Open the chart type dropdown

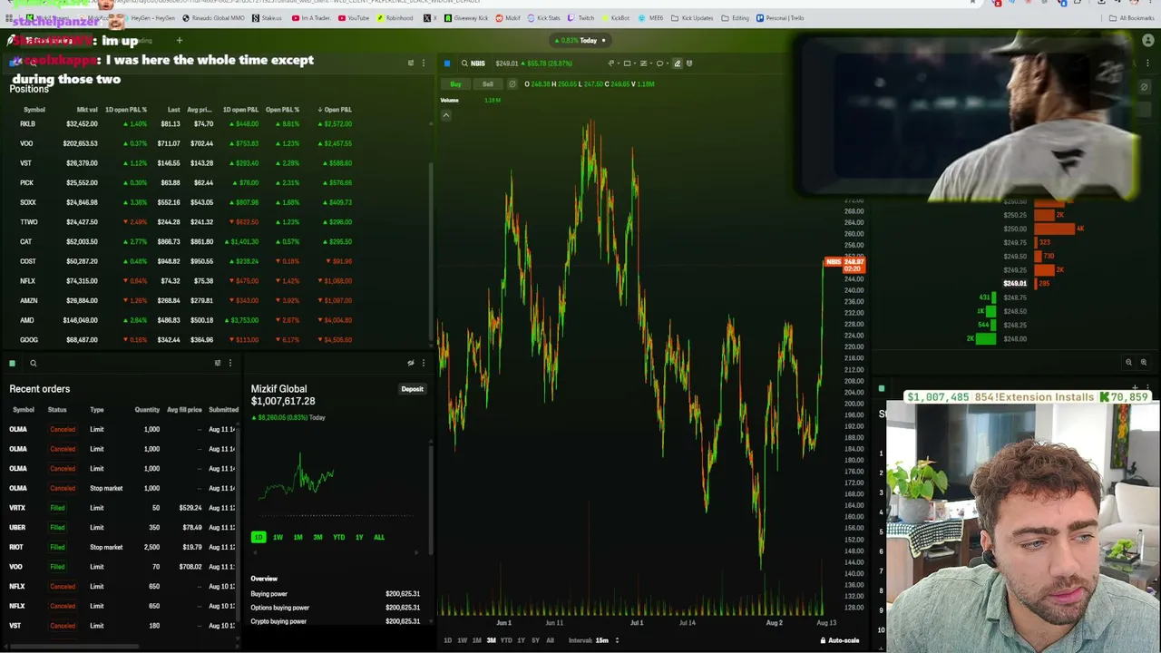click(x=612, y=63)
